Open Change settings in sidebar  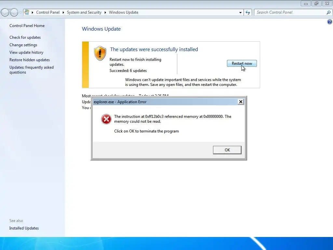click(x=23, y=45)
